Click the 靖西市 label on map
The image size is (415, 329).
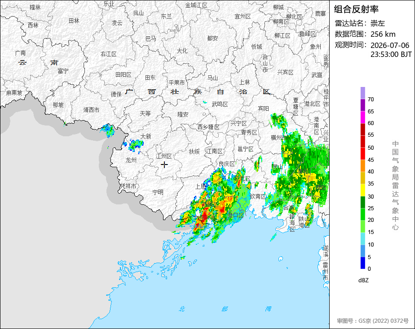[91, 110]
